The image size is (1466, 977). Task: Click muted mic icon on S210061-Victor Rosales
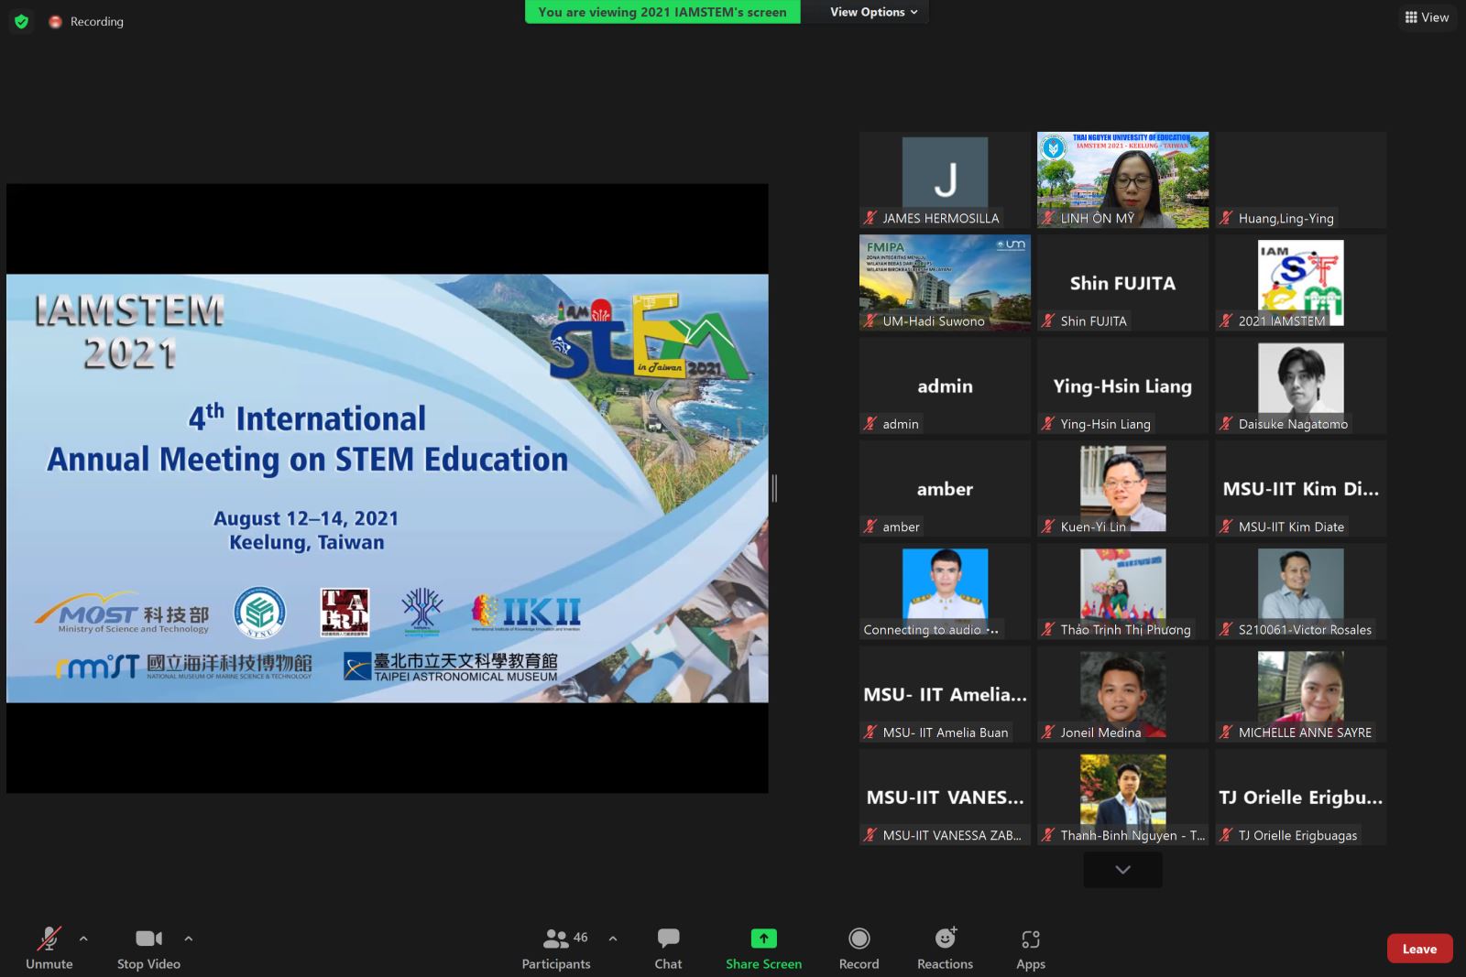coord(1226,629)
